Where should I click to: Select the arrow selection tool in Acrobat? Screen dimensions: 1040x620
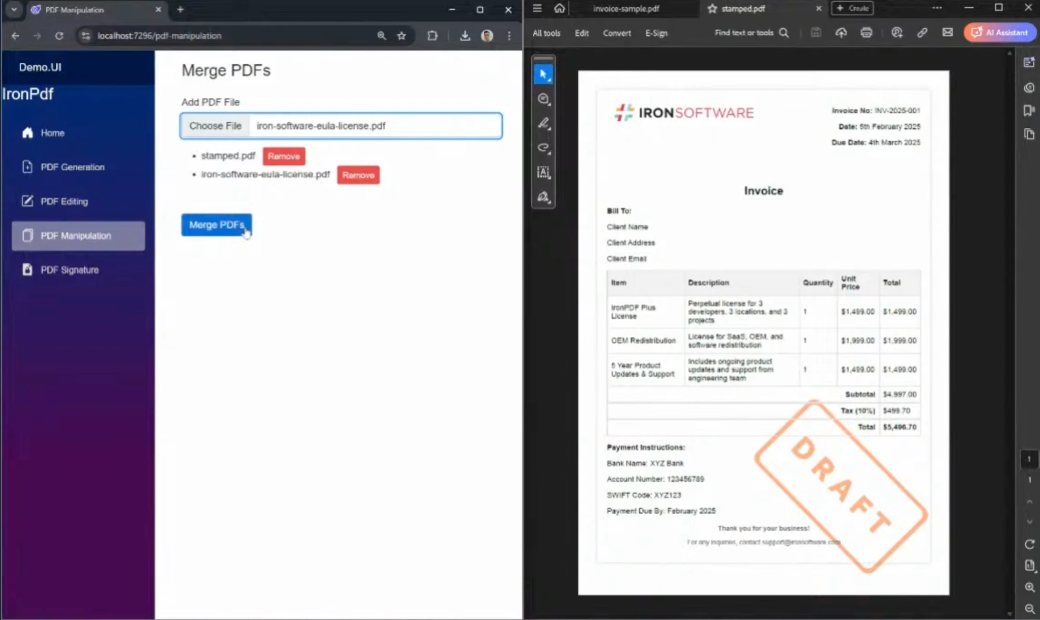(x=543, y=74)
